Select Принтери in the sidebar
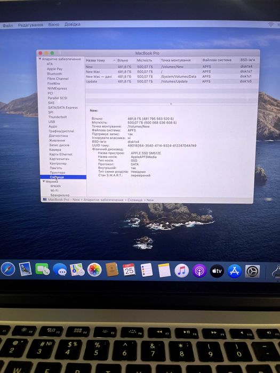280x373 pixels. click(58, 173)
